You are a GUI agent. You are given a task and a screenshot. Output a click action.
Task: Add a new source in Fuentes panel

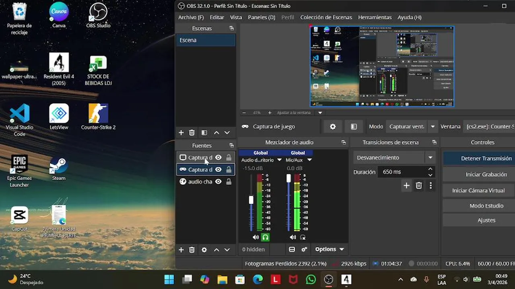point(181,250)
